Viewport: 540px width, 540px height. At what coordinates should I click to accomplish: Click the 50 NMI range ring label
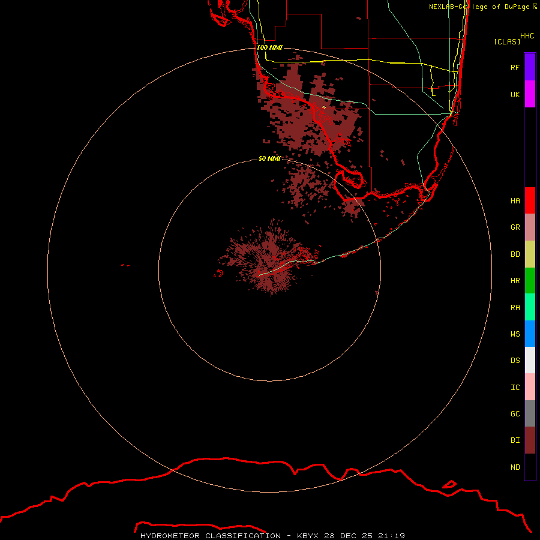pos(269,158)
